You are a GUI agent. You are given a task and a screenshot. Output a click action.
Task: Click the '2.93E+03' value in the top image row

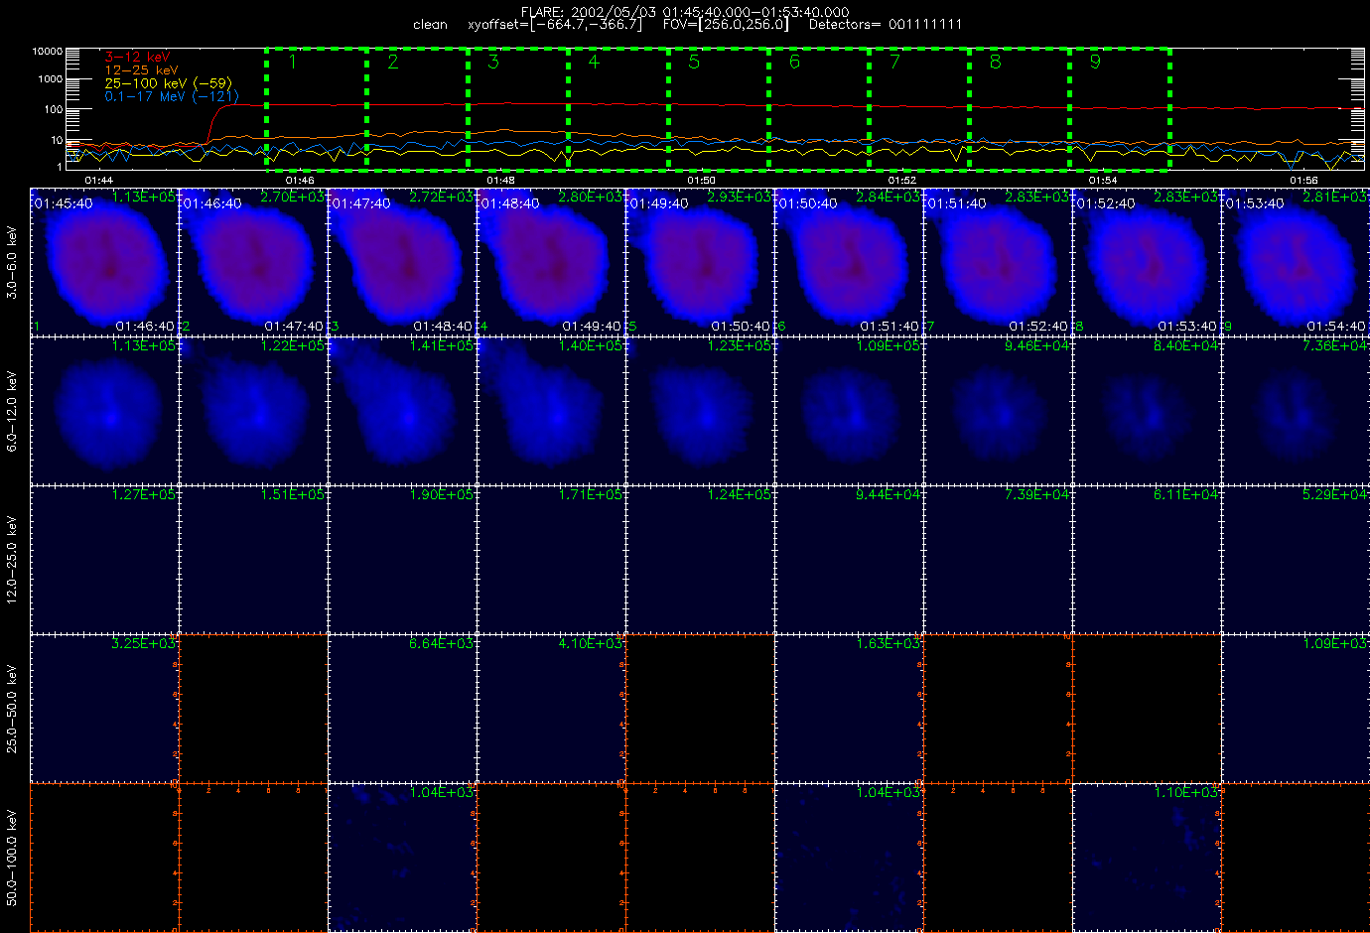click(740, 198)
